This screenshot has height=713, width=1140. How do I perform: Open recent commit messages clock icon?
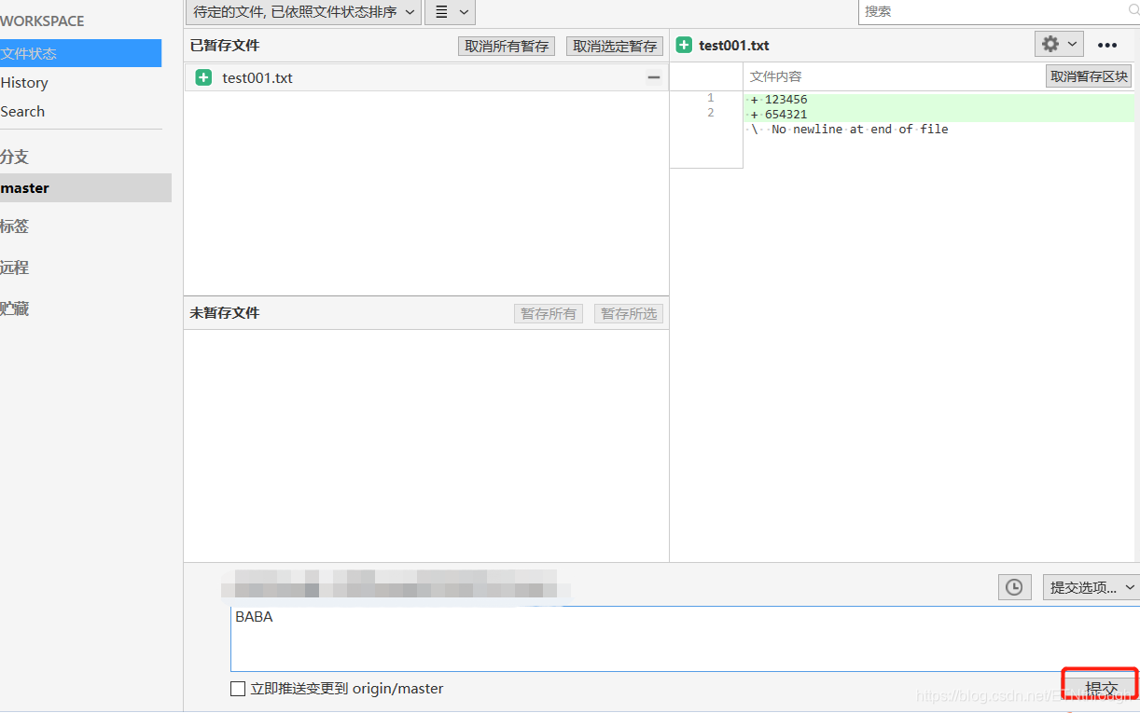click(1014, 587)
